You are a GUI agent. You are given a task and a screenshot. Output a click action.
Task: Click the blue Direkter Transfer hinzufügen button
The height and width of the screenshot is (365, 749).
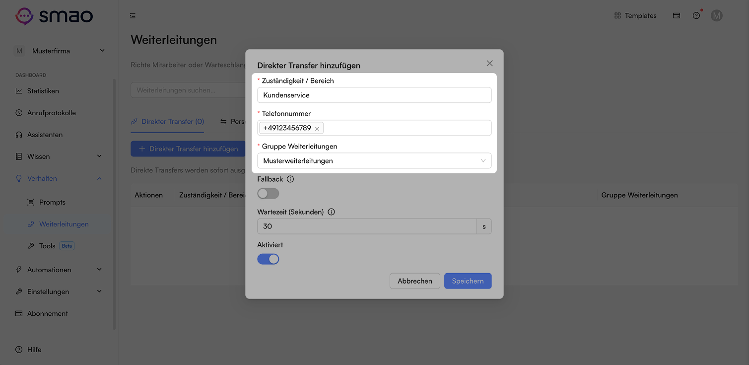coord(188,148)
